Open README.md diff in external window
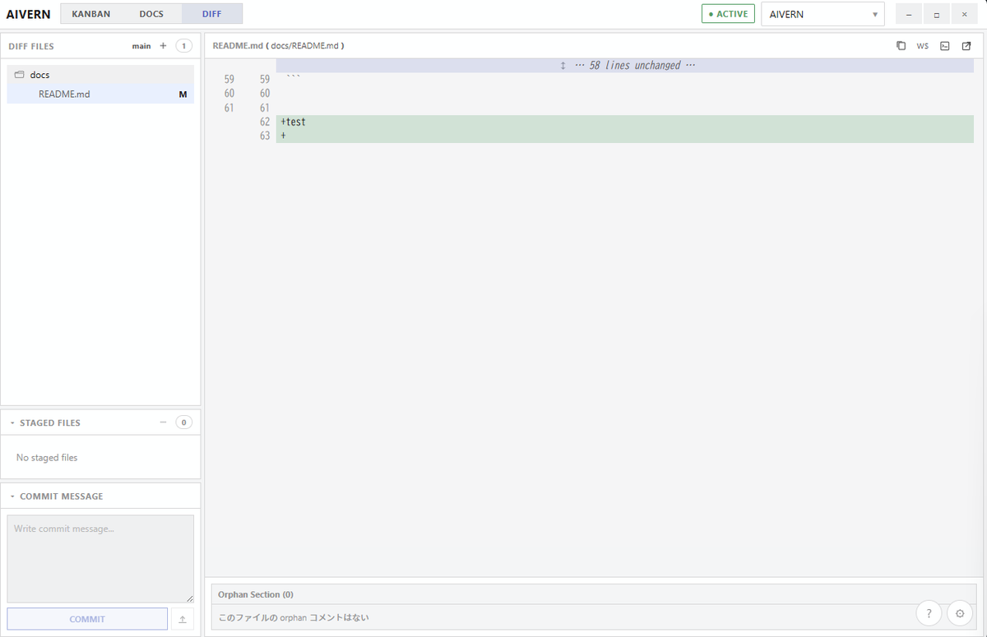This screenshot has height=637, width=987. [x=966, y=46]
